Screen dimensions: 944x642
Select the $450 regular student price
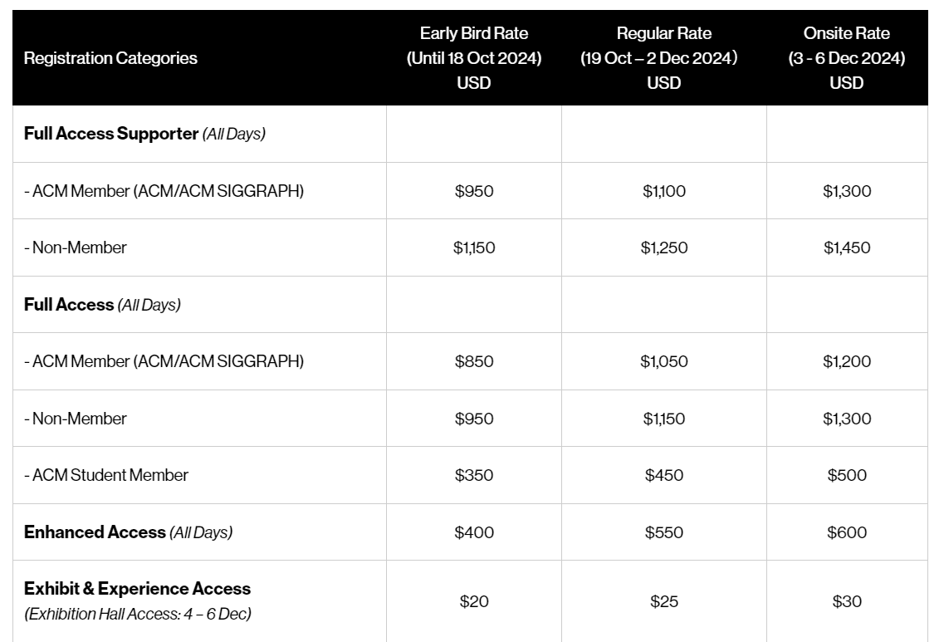663,475
